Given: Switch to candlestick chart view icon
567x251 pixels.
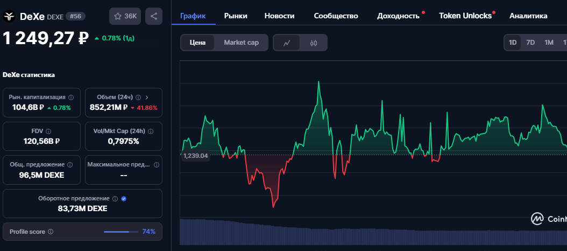Looking at the screenshot, I should pyautogui.click(x=314, y=43).
